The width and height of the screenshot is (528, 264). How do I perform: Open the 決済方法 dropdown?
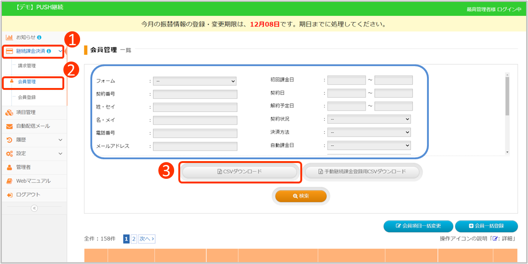[369, 132]
